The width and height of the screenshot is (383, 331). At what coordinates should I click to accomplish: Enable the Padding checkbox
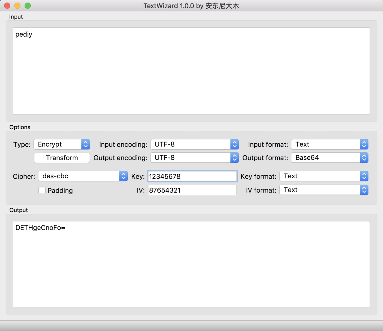click(x=42, y=190)
